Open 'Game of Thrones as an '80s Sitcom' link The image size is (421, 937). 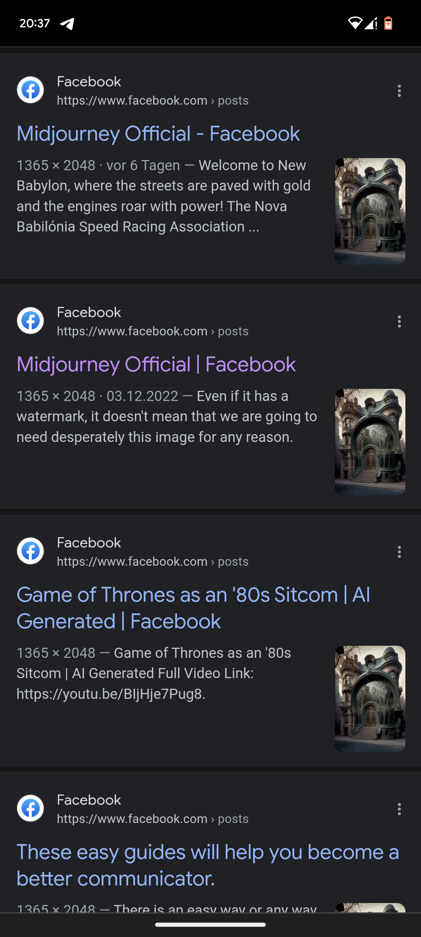click(x=193, y=607)
